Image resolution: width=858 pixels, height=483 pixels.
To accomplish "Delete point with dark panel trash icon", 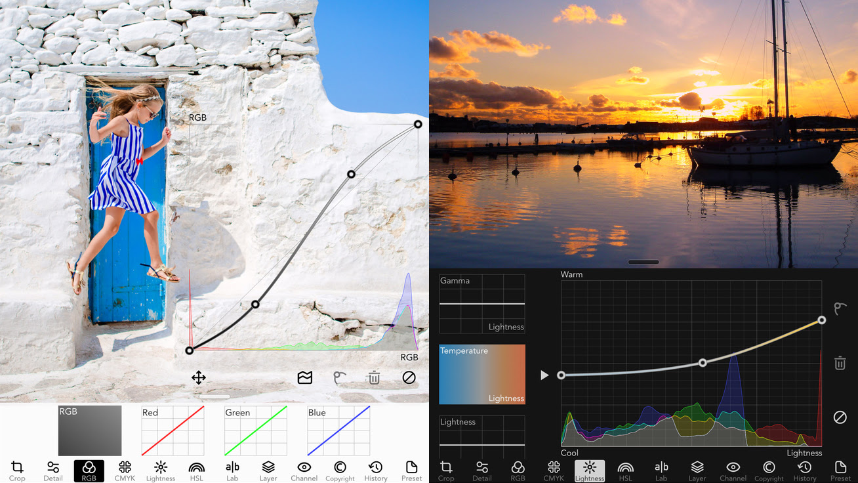I will 840,363.
